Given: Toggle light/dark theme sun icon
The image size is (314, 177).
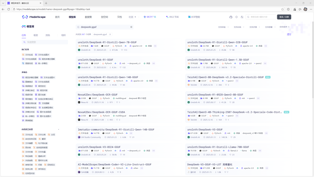Looking at the screenshot, I should (236, 17).
